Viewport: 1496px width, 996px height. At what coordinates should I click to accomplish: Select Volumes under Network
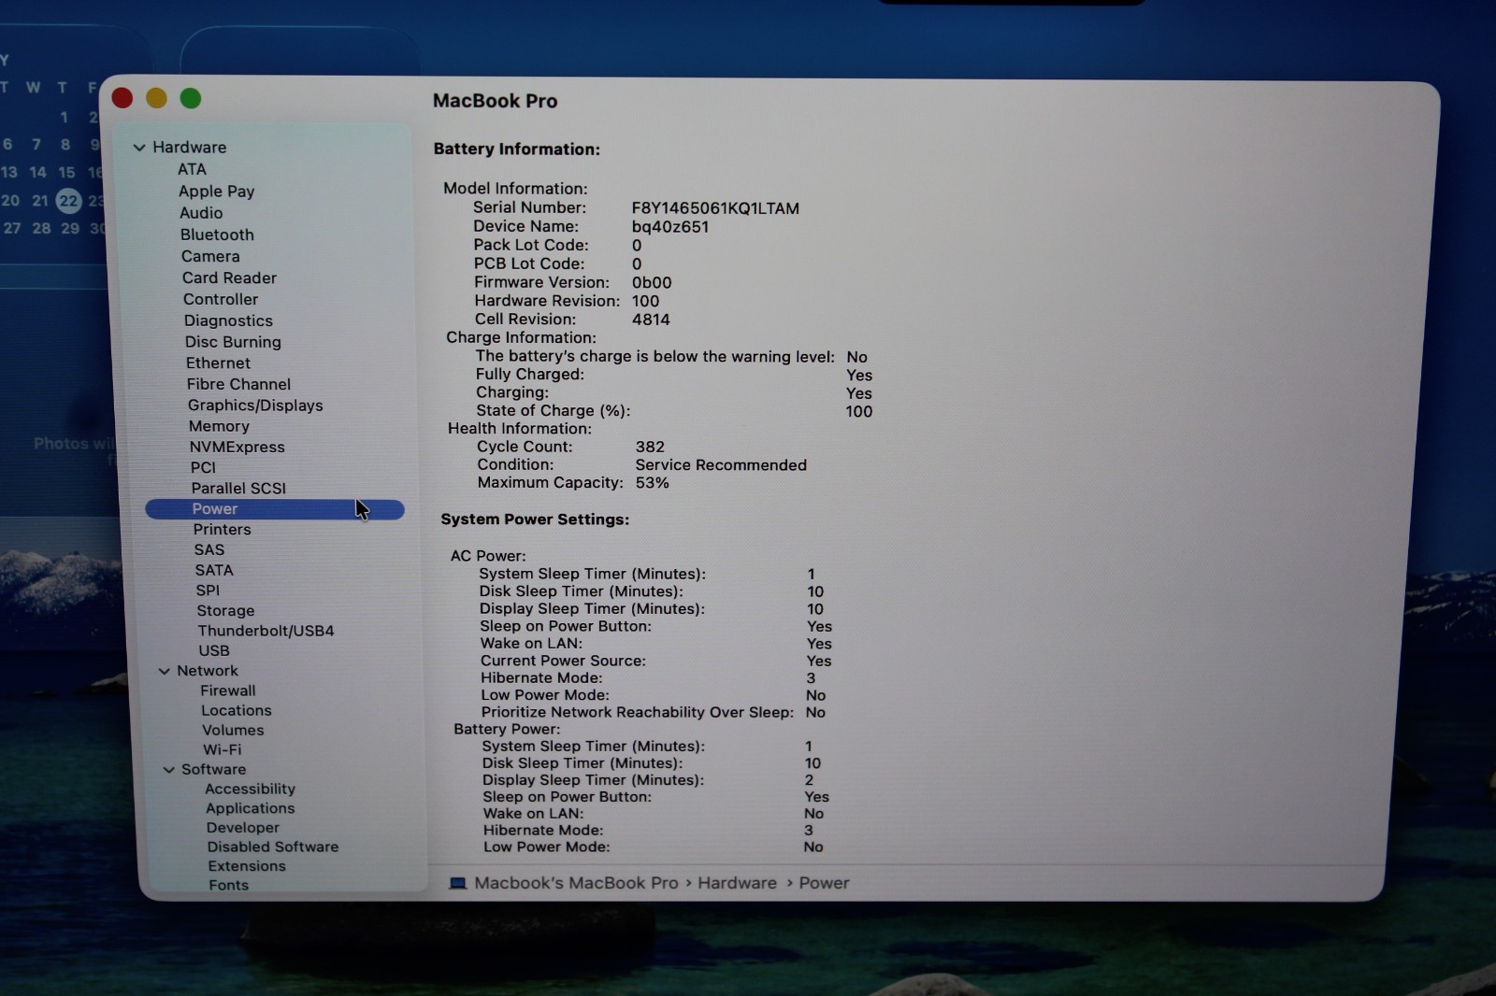233,730
